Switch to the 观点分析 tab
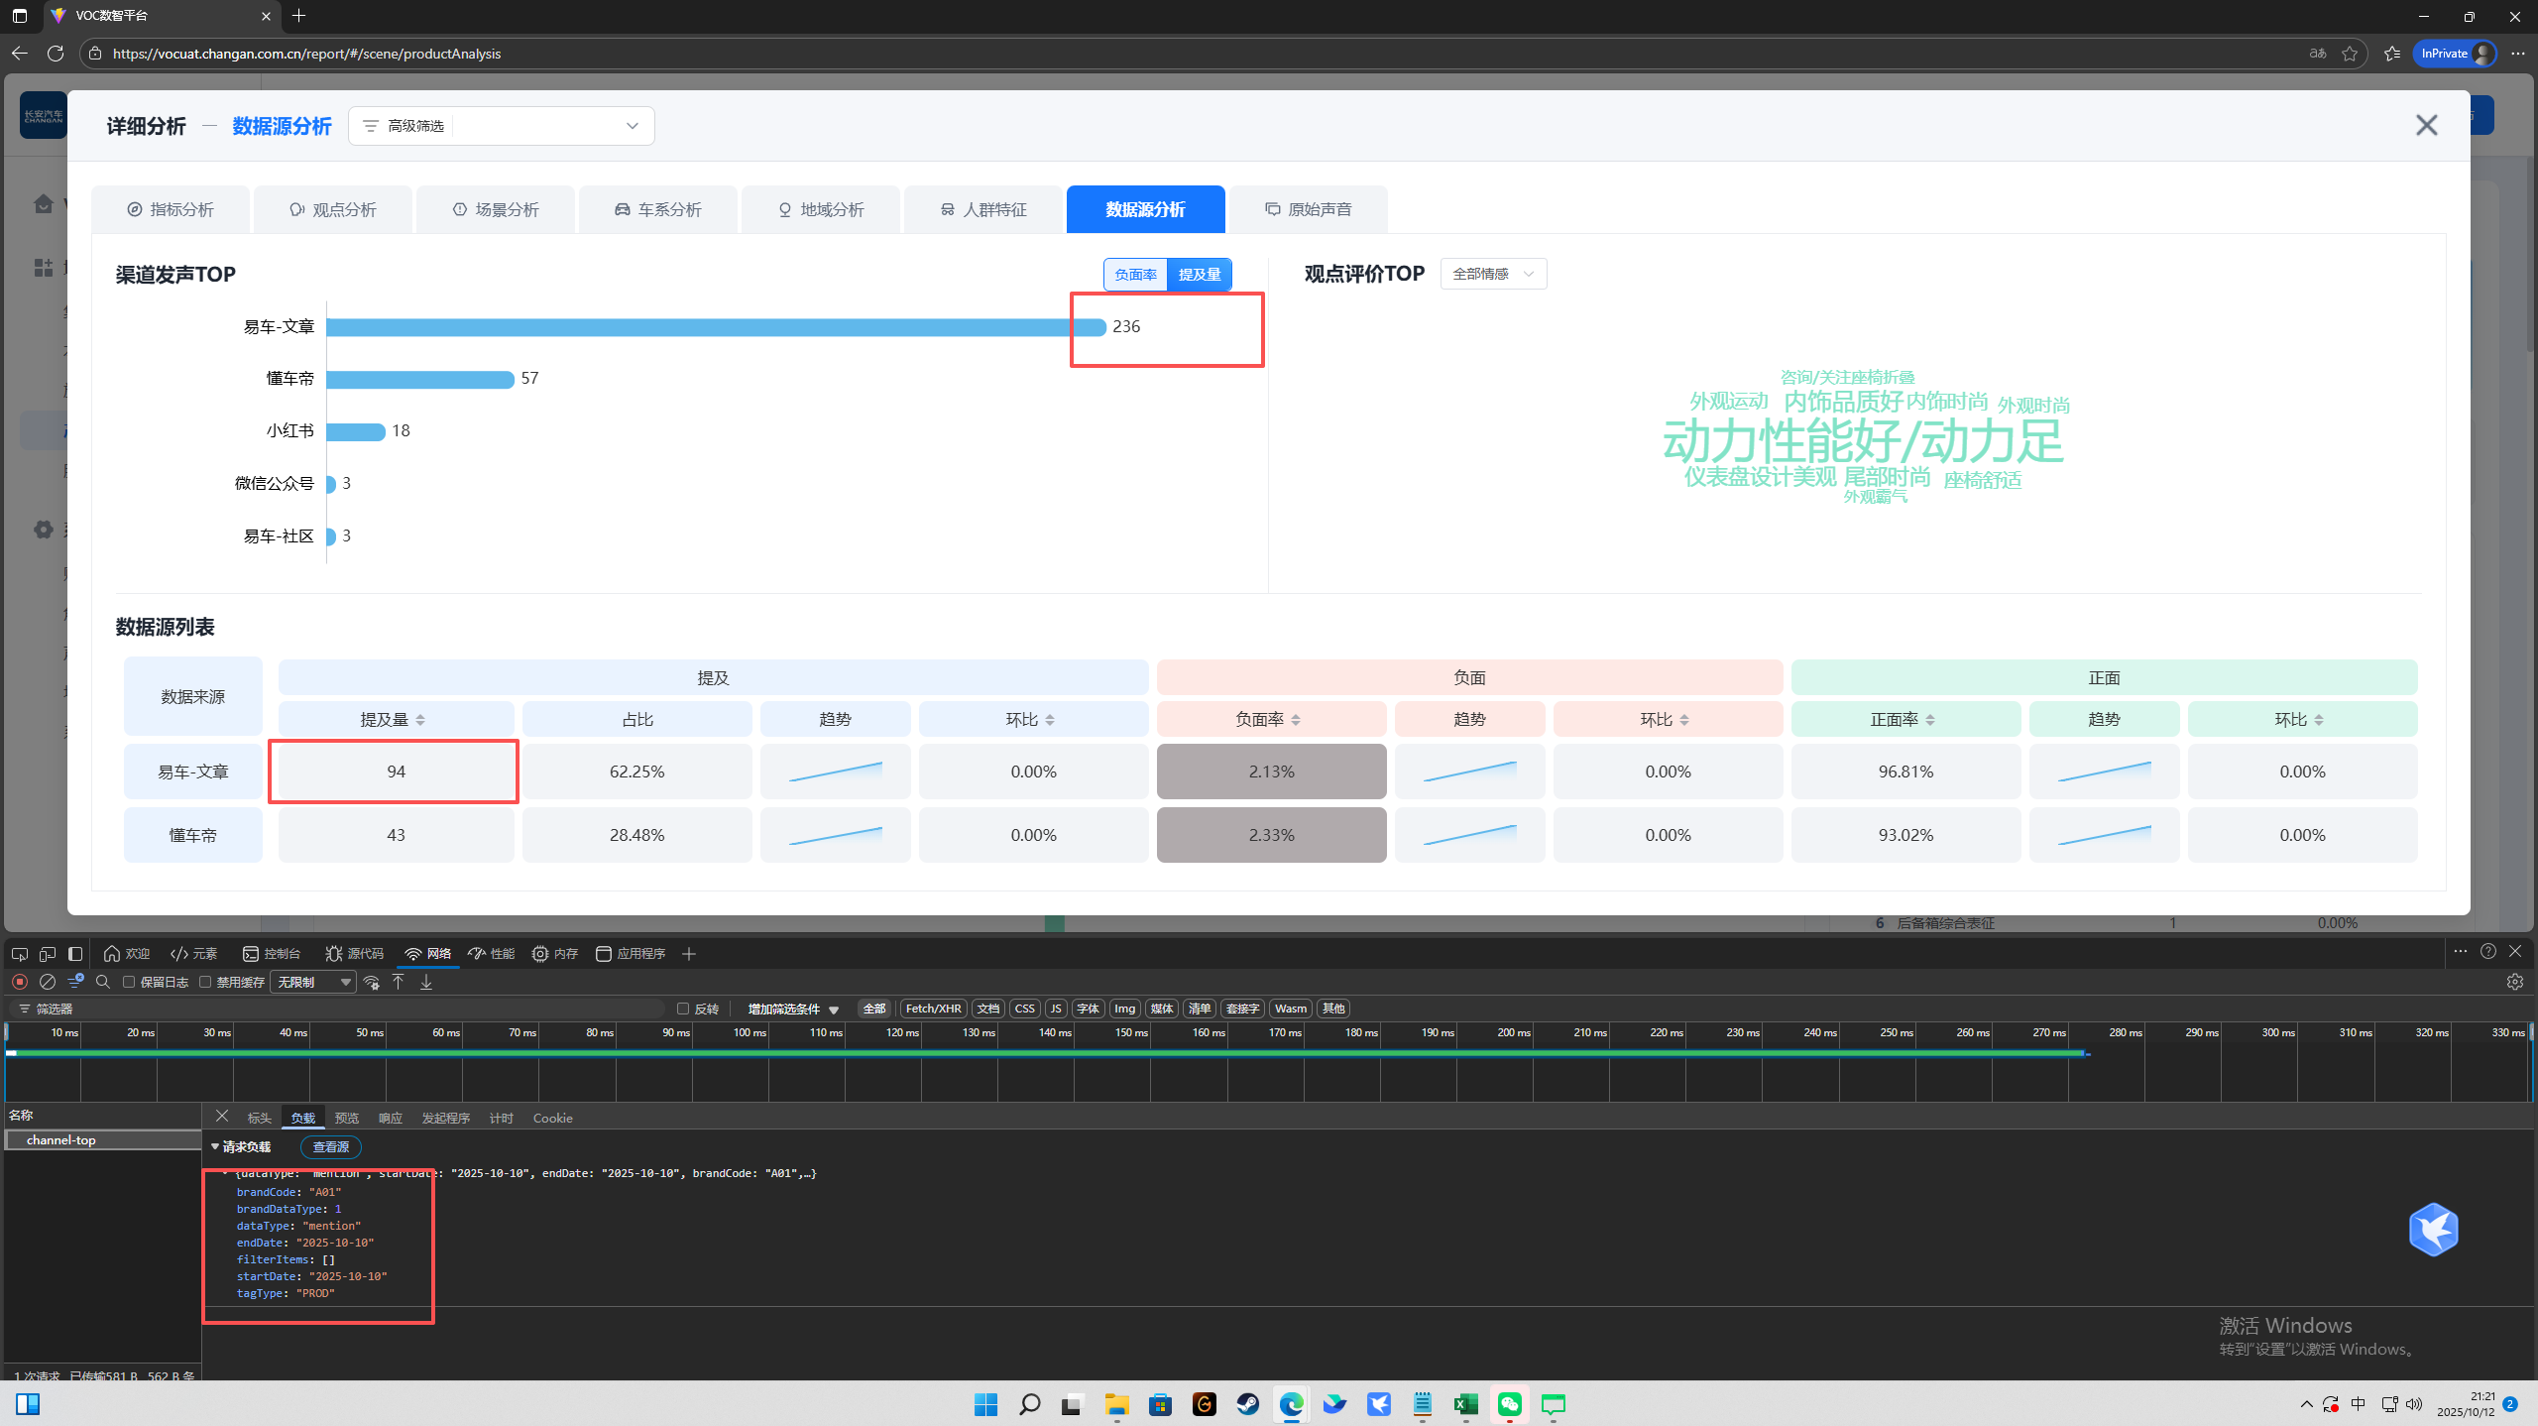 pyautogui.click(x=333, y=209)
